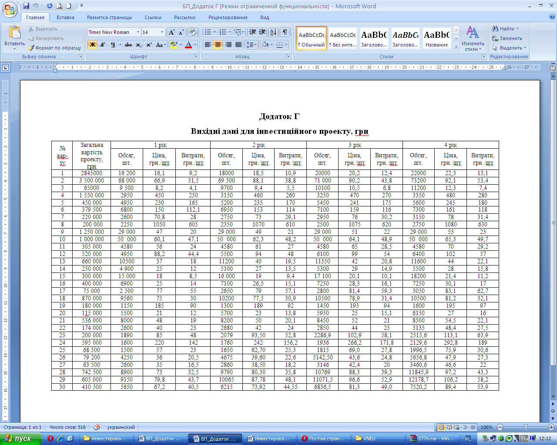Click the bulleted list icon

[x=208, y=32]
